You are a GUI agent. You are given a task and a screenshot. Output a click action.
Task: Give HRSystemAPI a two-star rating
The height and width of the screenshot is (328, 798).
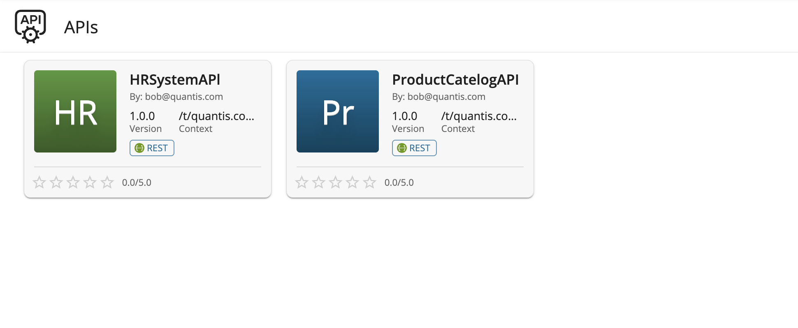point(56,182)
